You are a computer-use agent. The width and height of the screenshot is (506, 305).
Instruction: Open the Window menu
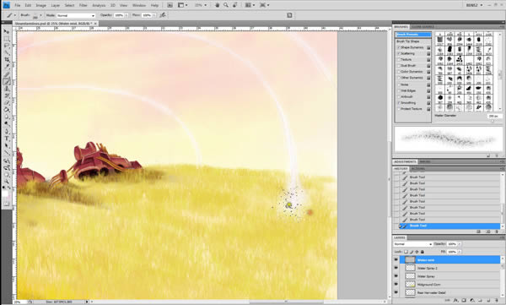[x=139, y=5]
